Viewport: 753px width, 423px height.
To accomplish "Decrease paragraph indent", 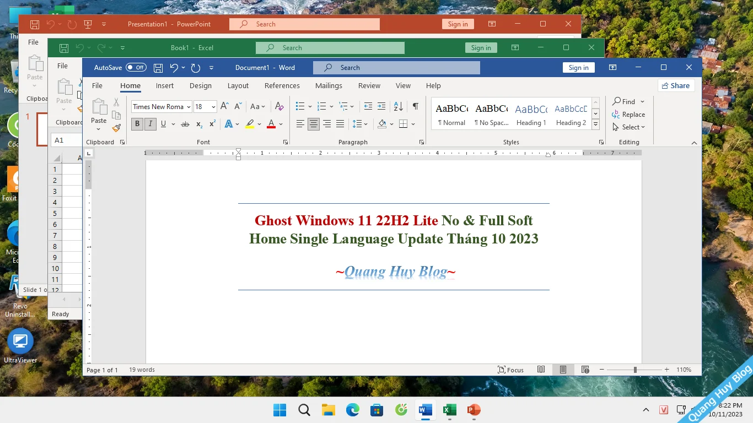I will (x=368, y=106).
